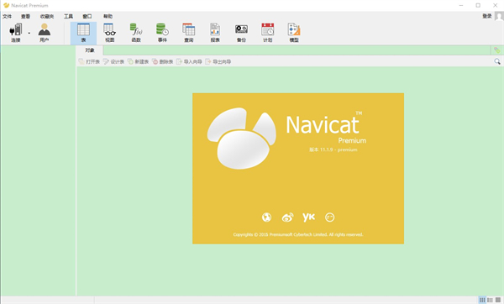
Task: Click the magnifier search icon in object toolbar
Action: point(497,61)
